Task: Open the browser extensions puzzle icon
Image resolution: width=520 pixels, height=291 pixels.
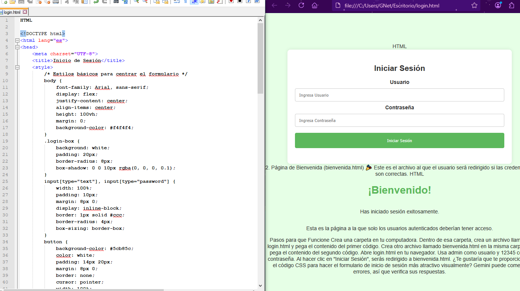Action: [512, 5]
